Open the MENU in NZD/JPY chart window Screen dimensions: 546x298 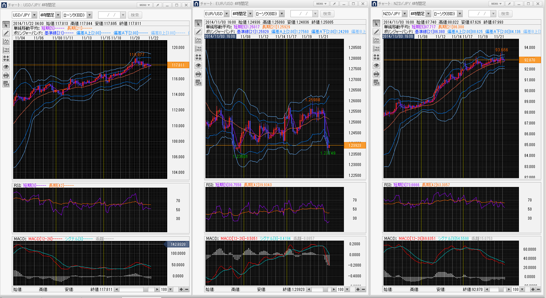[x=496, y=4]
